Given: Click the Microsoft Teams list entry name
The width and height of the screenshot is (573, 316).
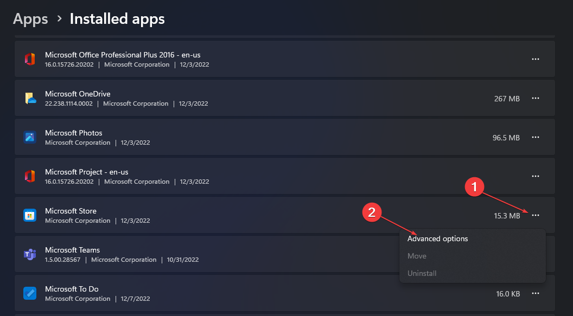Looking at the screenshot, I should [x=72, y=250].
